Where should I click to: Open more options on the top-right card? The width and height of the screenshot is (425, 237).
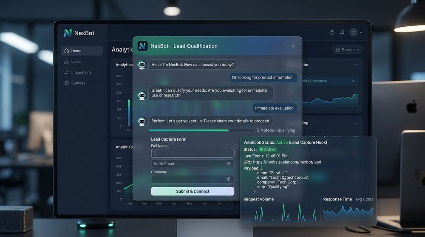pos(356,65)
